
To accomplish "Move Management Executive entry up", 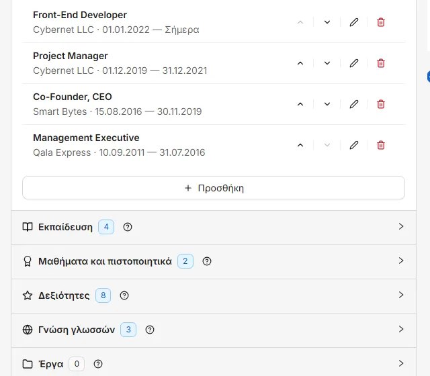I will (x=300, y=145).
